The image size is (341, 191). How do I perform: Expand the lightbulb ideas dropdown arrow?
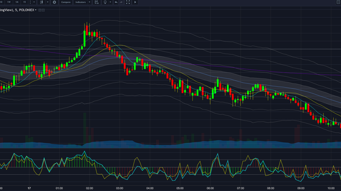click(x=110, y=2)
